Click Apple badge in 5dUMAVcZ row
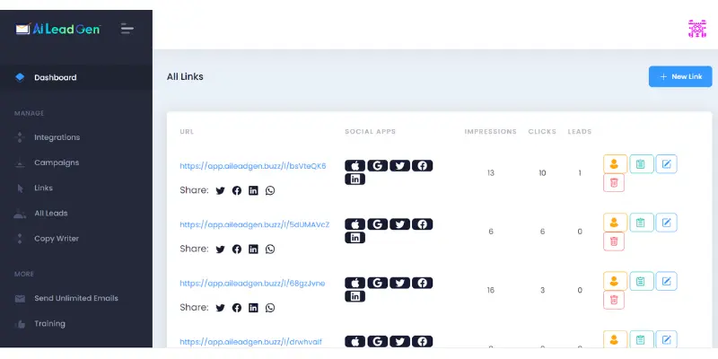Screen dimensions: 718x359 pos(355,224)
